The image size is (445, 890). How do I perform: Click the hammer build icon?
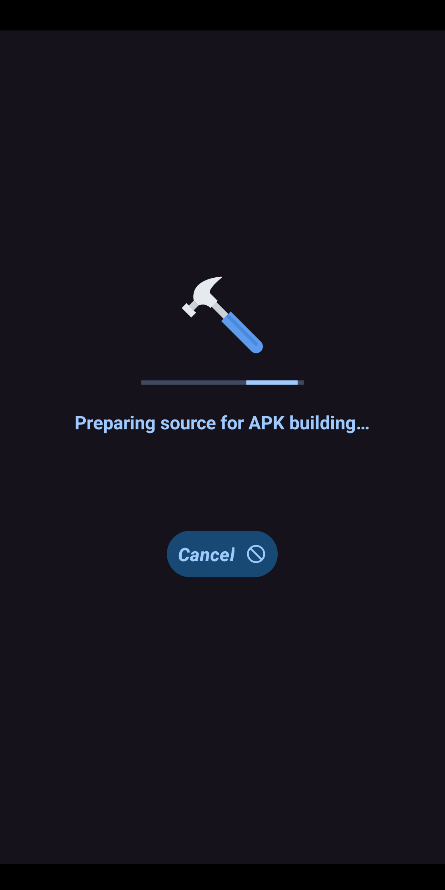coord(222,315)
